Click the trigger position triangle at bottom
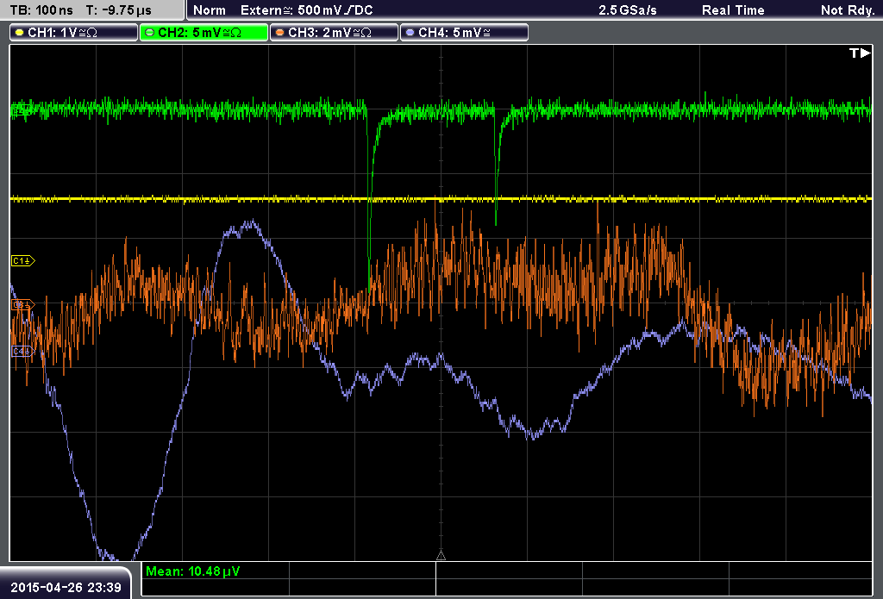The height and width of the screenshot is (599, 883). coord(441,556)
